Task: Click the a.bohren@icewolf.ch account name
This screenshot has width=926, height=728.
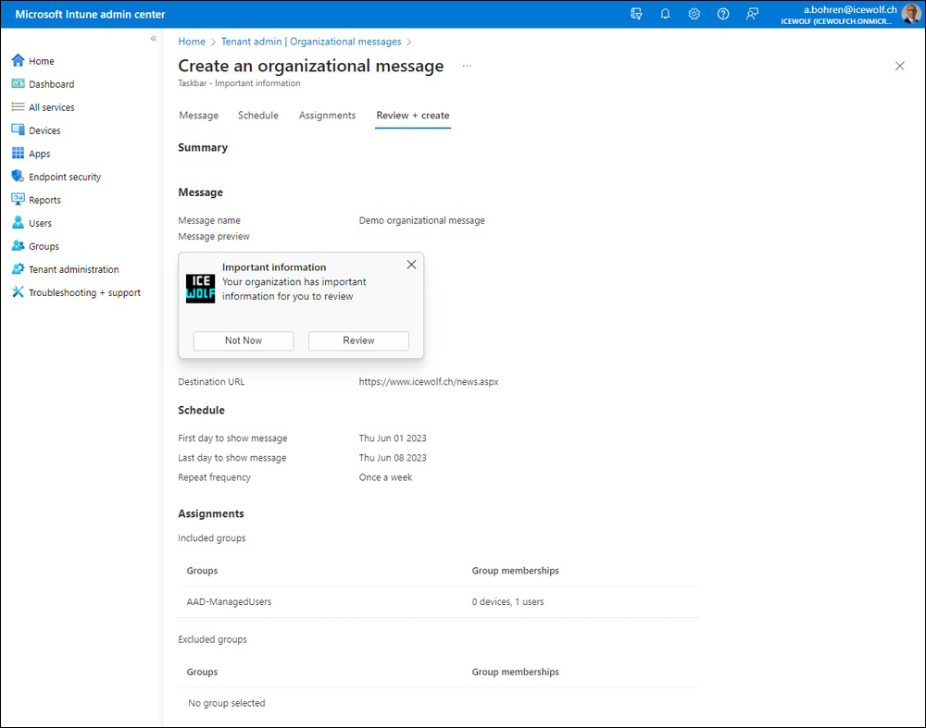Action: click(850, 9)
